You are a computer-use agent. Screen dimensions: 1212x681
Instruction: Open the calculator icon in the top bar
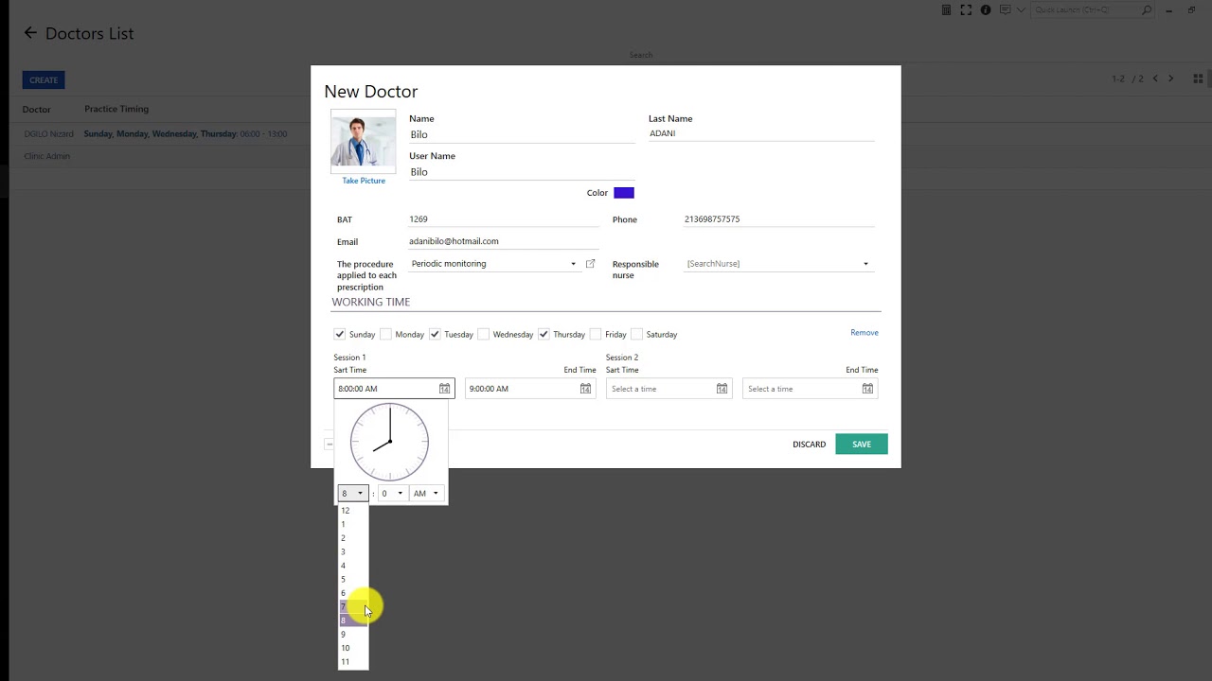click(946, 9)
